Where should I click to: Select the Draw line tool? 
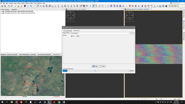click(x=105, y=6)
